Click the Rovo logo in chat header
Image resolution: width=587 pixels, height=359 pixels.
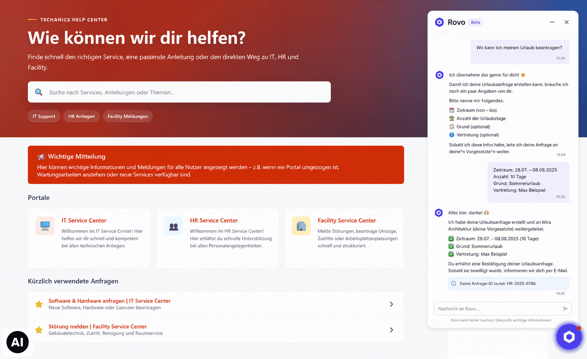click(x=439, y=22)
